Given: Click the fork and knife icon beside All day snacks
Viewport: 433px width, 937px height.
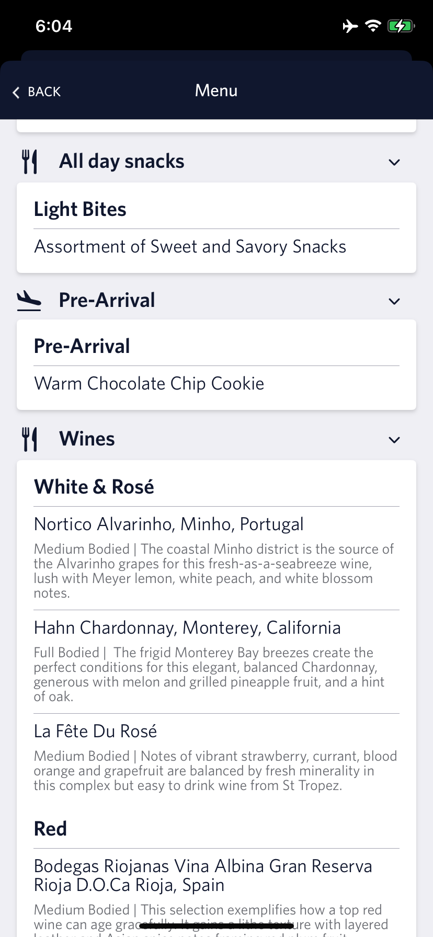Looking at the screenshot, I should click(30, 161).
